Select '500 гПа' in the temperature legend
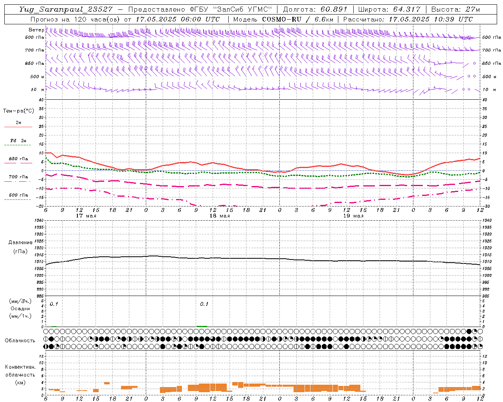Image resolution: width=503 pixels, height=402 pixels. [x=18, y=195]
